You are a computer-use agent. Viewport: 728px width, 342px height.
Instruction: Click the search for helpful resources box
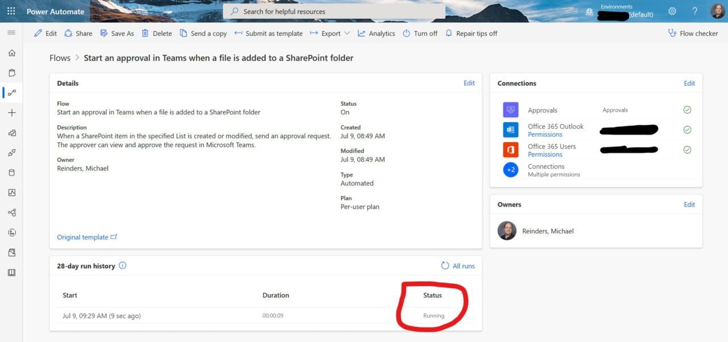tap(334, 11)
